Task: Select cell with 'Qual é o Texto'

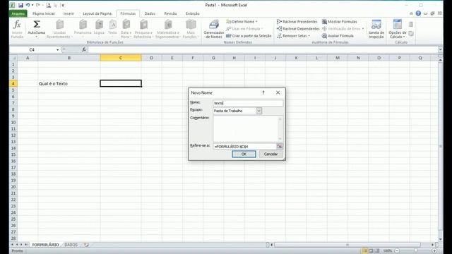Action: coord(69,83)
